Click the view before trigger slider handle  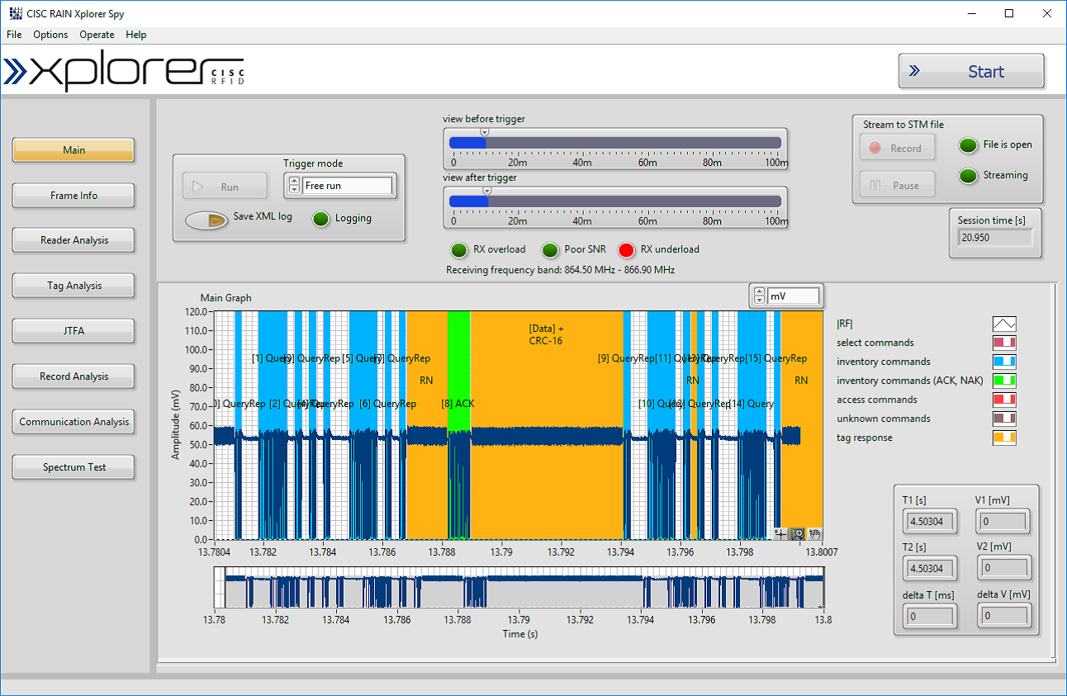tap(485, 131)
